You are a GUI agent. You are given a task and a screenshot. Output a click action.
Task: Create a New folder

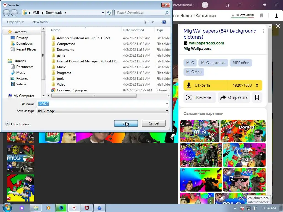tap(40, 22)
